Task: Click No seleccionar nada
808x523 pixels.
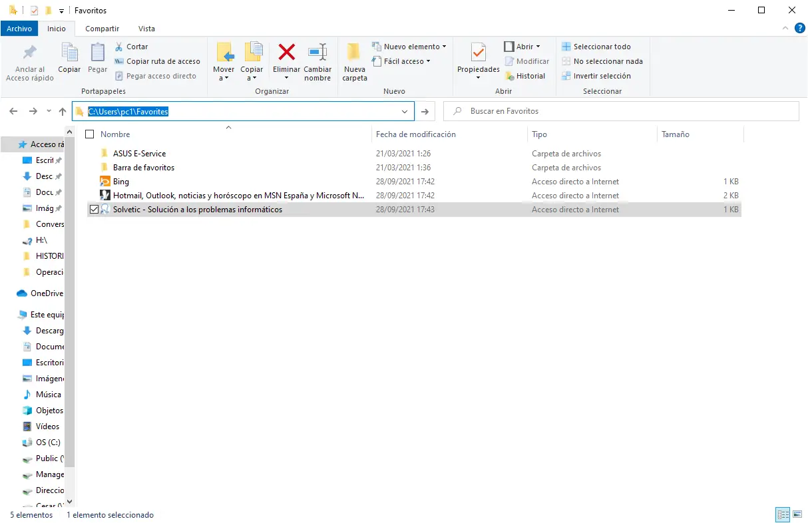Action: (x=602, y=61)
